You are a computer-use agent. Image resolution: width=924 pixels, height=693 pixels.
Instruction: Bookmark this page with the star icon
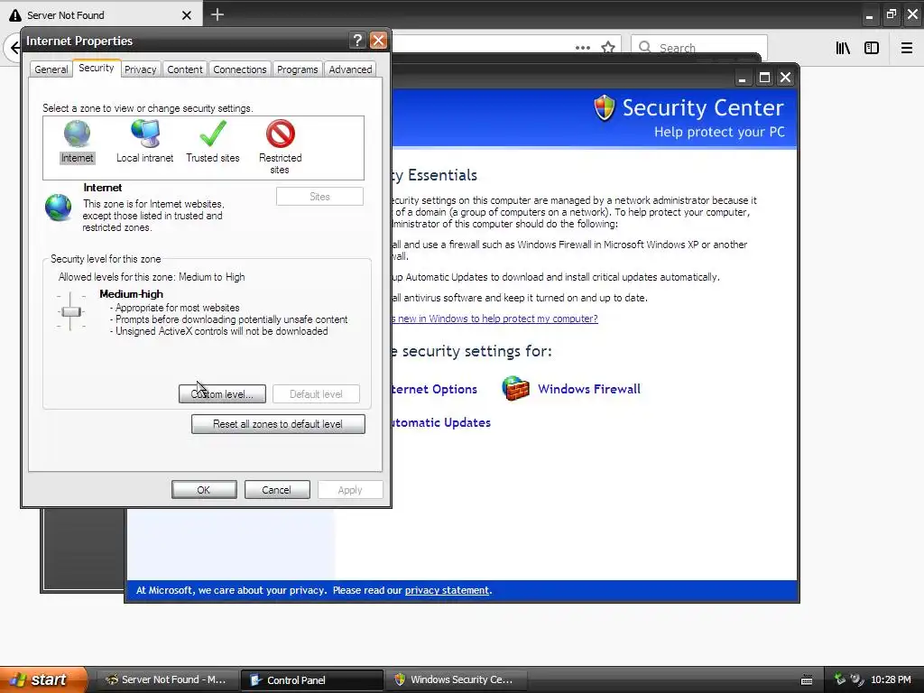pos(608,47)
